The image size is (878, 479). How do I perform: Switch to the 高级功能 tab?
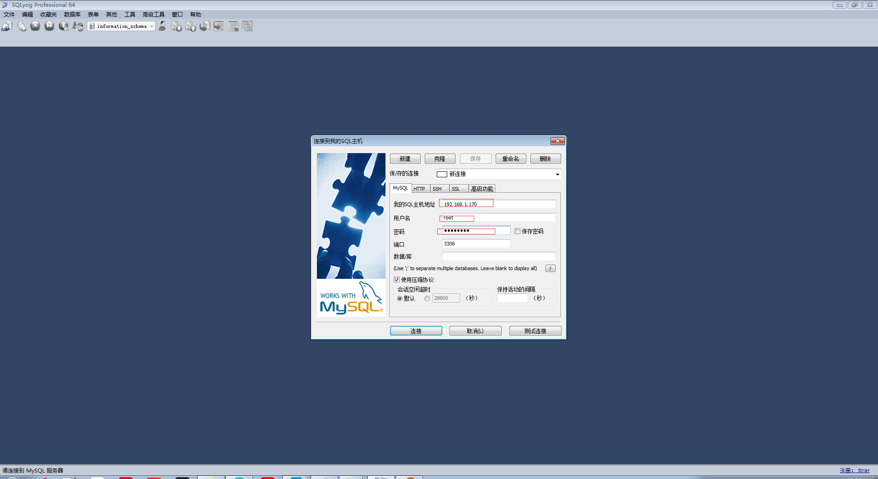pos(482,189)
